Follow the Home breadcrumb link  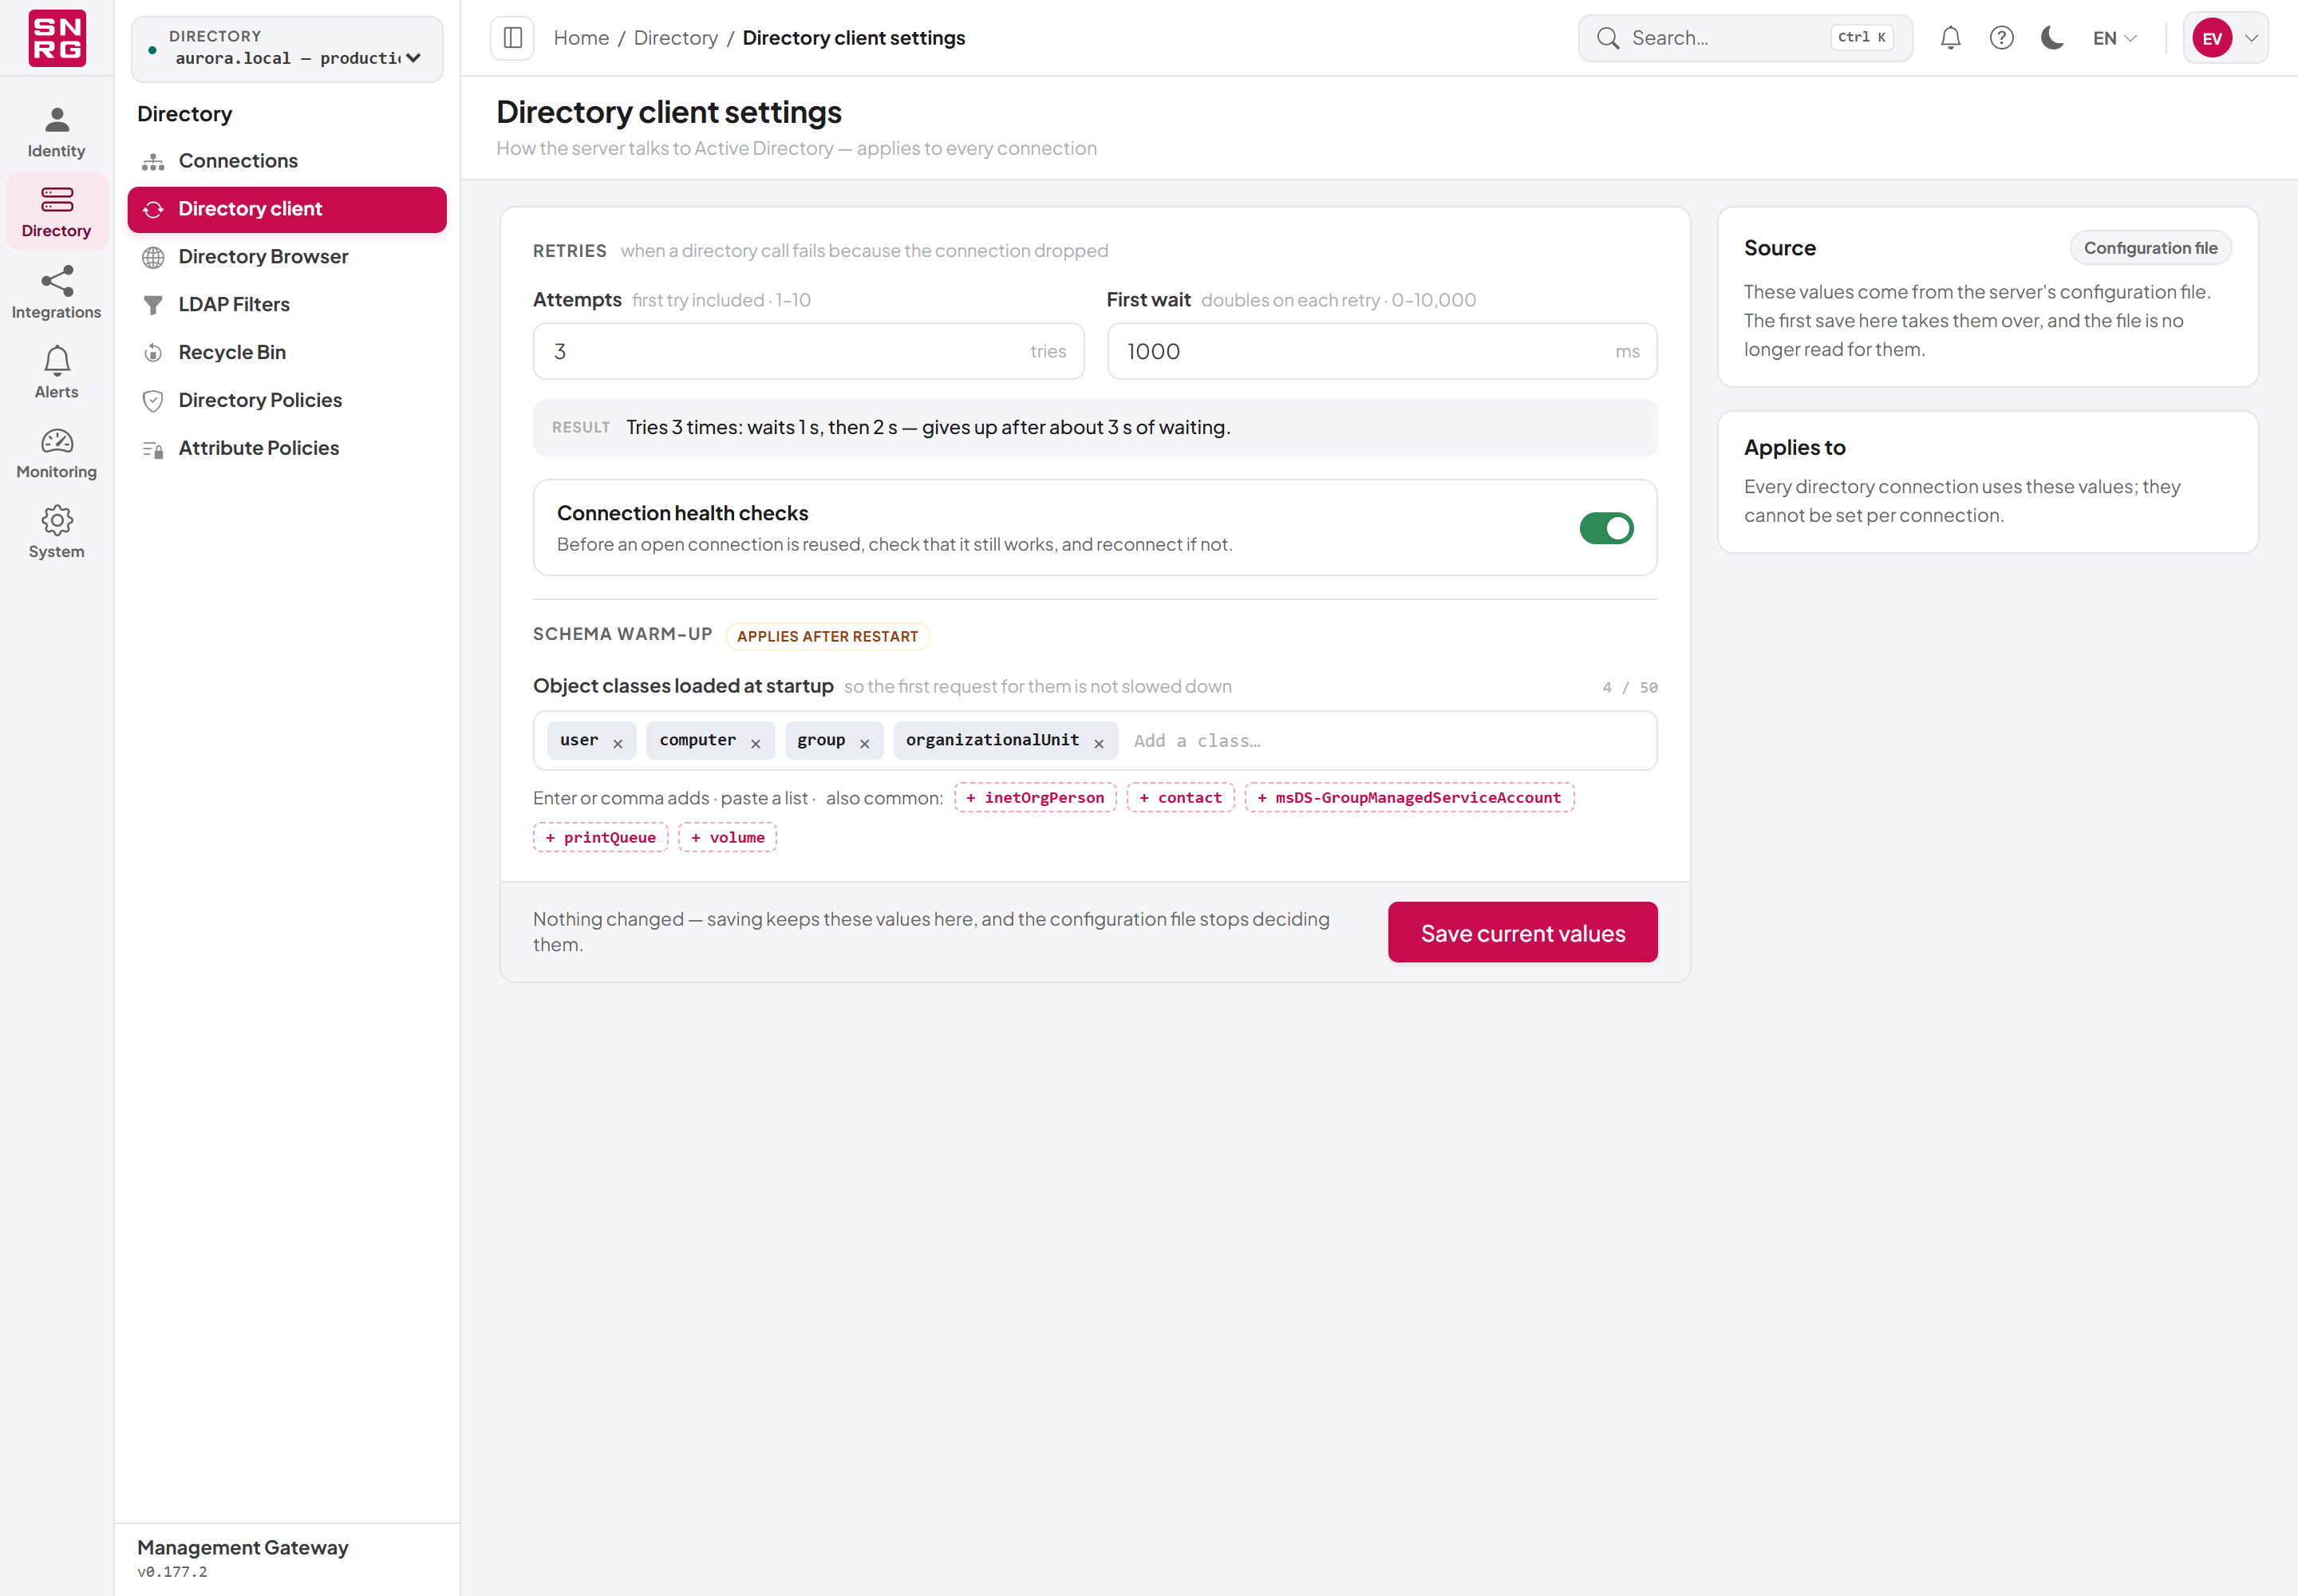point(581,38)
